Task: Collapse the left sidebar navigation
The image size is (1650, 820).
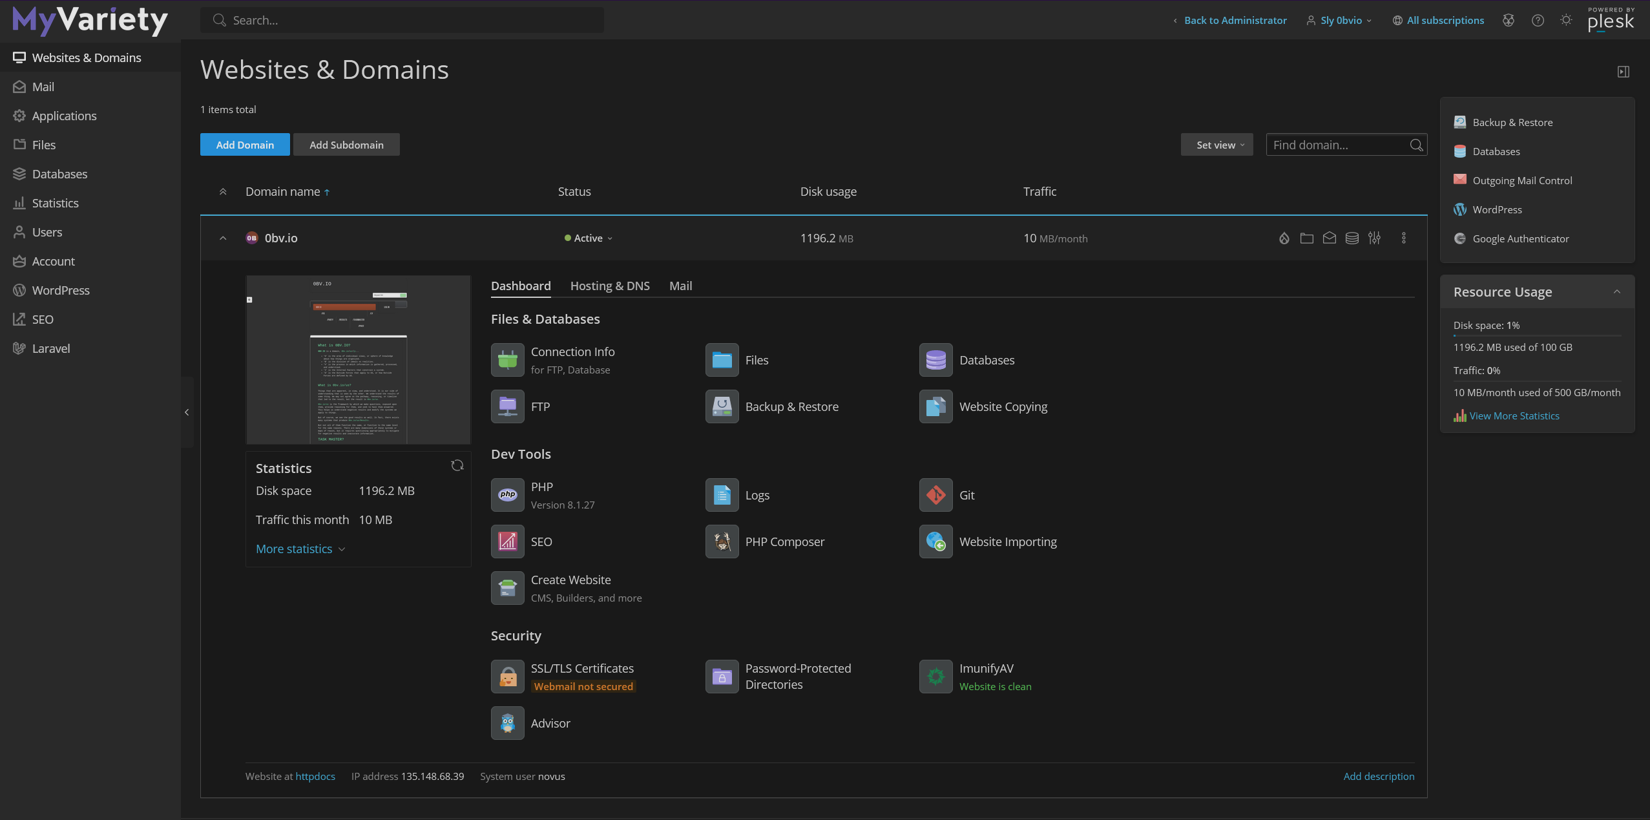Action: (x=187, y=412)
